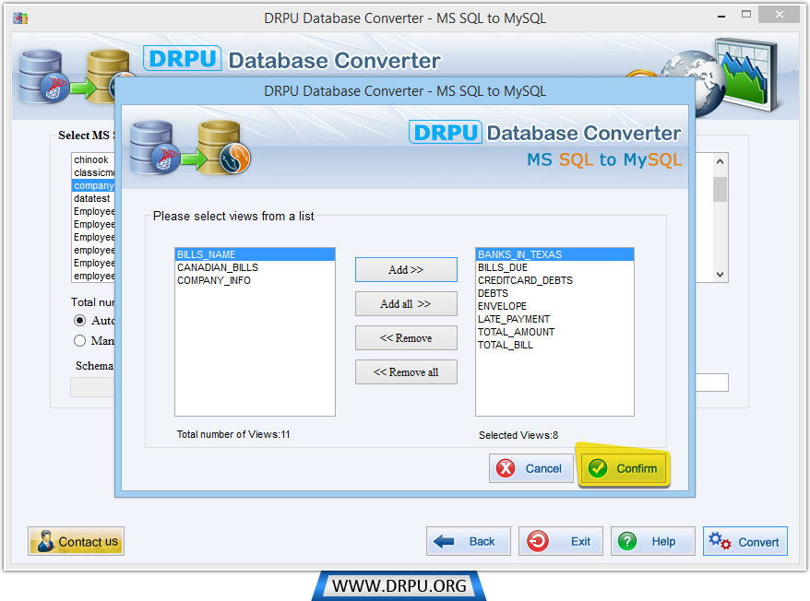Select CANADIAN_BILLS in the available views list
The width and height of the screenshot is (810, 601).
point(256,267)
